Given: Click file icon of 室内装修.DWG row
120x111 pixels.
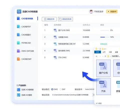Looking at the screenshot, I should click(55, 50).
